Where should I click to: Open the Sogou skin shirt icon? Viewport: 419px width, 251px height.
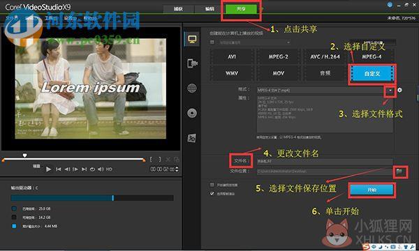[x=406, y=247]
